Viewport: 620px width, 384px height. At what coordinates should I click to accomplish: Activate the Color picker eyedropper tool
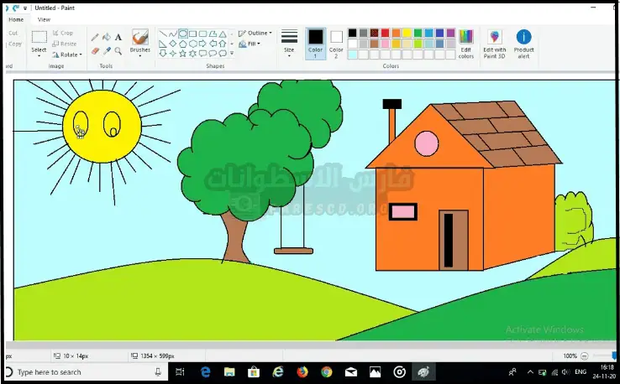pos(107,50)
